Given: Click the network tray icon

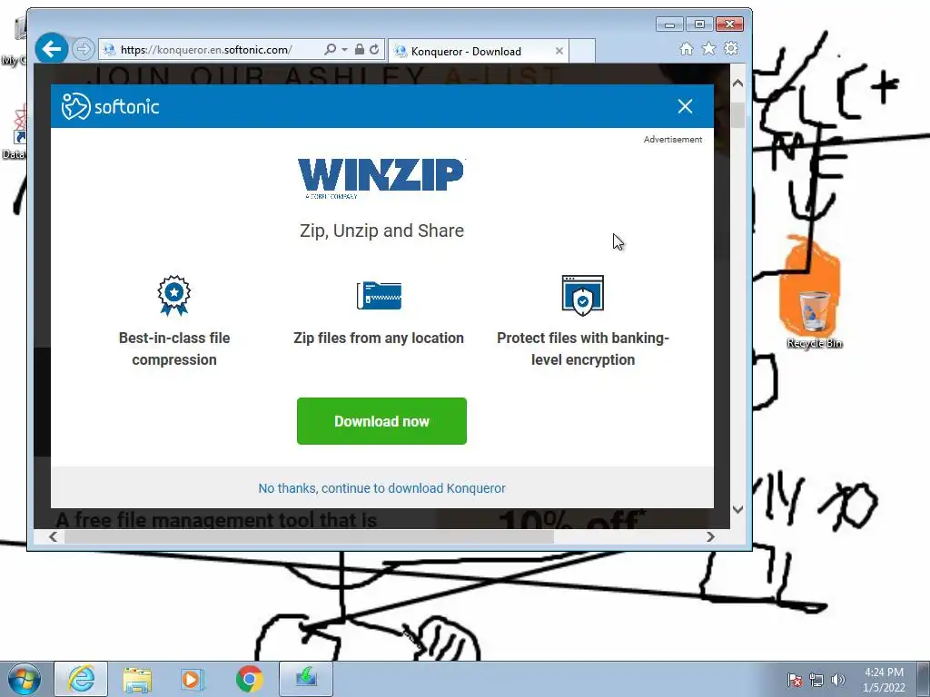Looking at the screenshot, I should (x=816, y=680).
